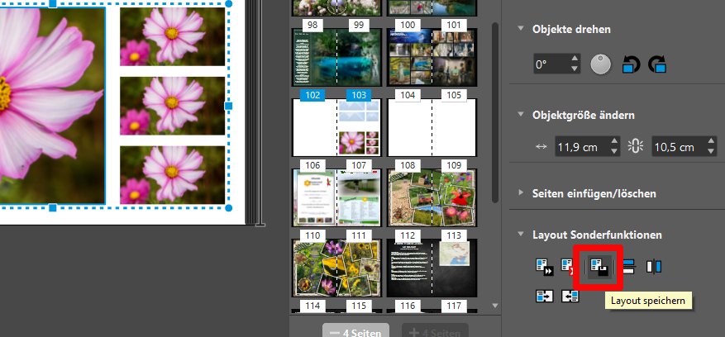Click the horizontal split layout icon

(x=628, y=266)
